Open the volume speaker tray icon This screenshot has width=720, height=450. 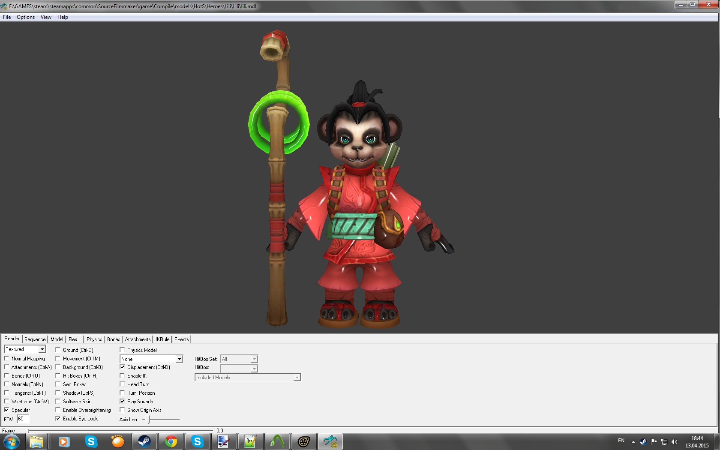coord(674,441)
